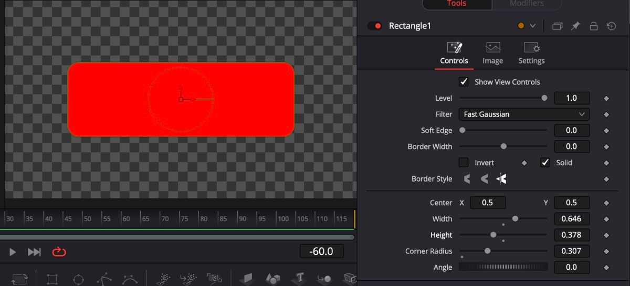Add keyframe for Invert option
Image resolution: width=630 pixels, height=286 pixels.
coord(523,163)
